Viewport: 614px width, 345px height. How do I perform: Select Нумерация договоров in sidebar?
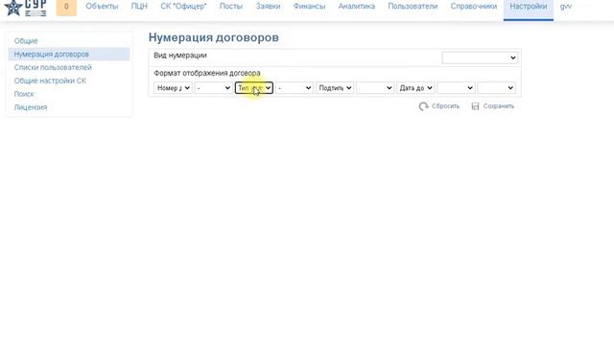tap(69, 55)
